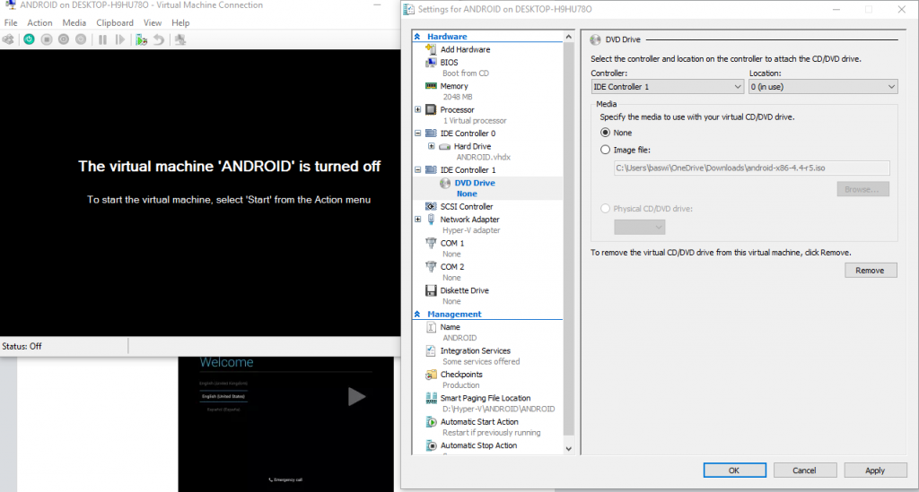Open the Controller dropdown
This screenshot has width=919, height=492.
(x=667, y=87)
